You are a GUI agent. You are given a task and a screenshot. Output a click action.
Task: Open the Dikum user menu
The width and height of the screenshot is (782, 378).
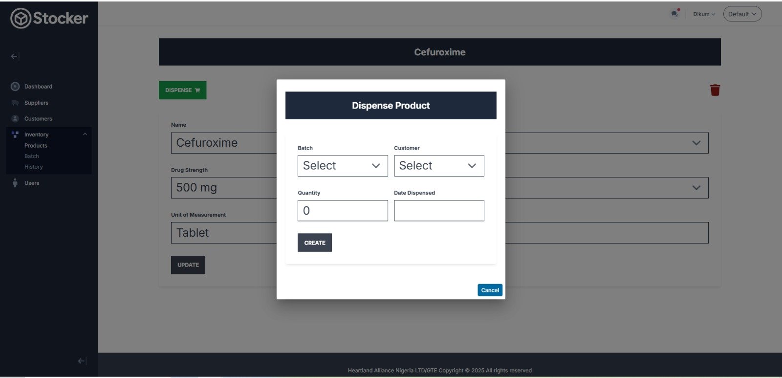(x=703, y=14)
